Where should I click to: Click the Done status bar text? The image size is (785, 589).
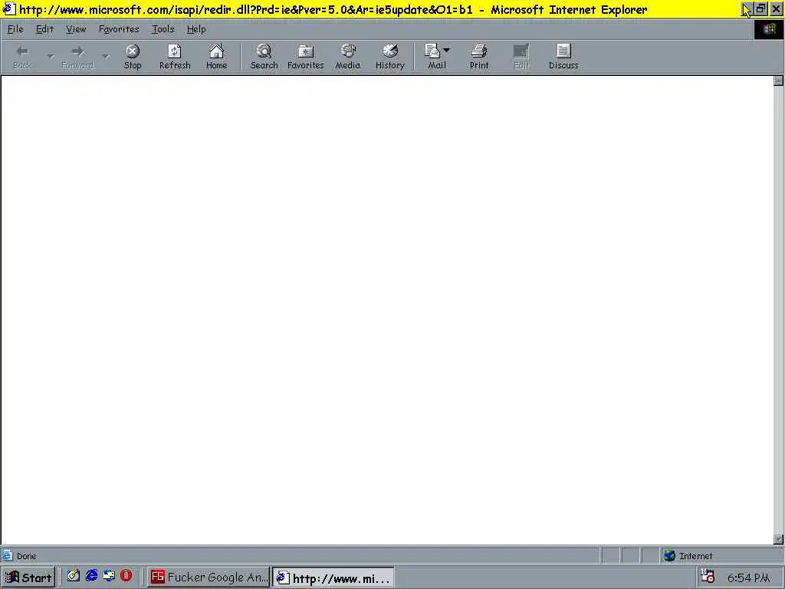coord(27,556)
